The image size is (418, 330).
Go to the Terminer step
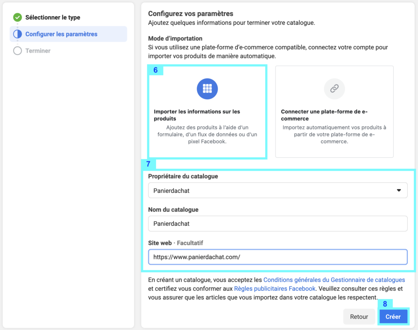38,51
